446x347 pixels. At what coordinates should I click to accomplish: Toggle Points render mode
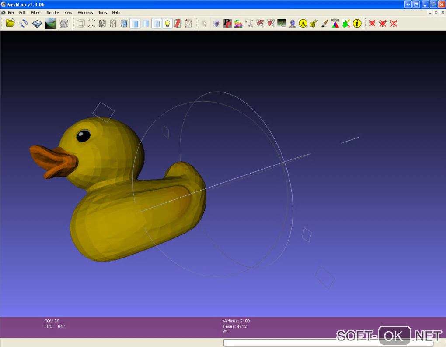coord(91,23)
